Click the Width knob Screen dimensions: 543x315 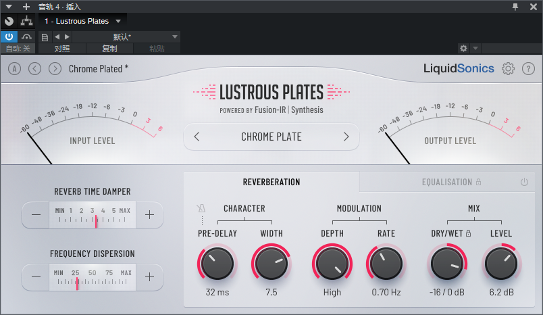[271, 264]
